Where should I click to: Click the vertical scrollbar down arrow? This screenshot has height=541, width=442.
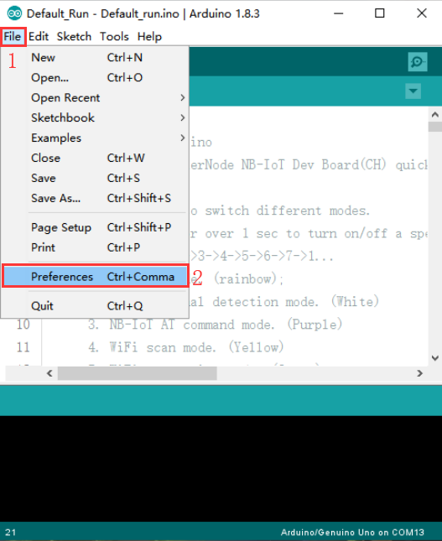[435, 358]
